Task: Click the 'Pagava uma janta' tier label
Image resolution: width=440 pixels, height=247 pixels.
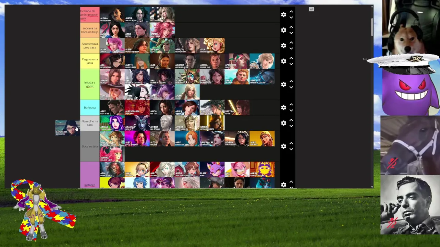Action: (90, 61)
